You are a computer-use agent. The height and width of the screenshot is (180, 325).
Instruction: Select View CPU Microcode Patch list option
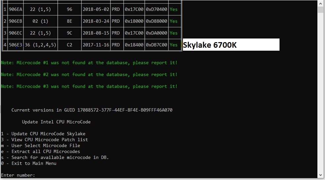click(44, 140)
